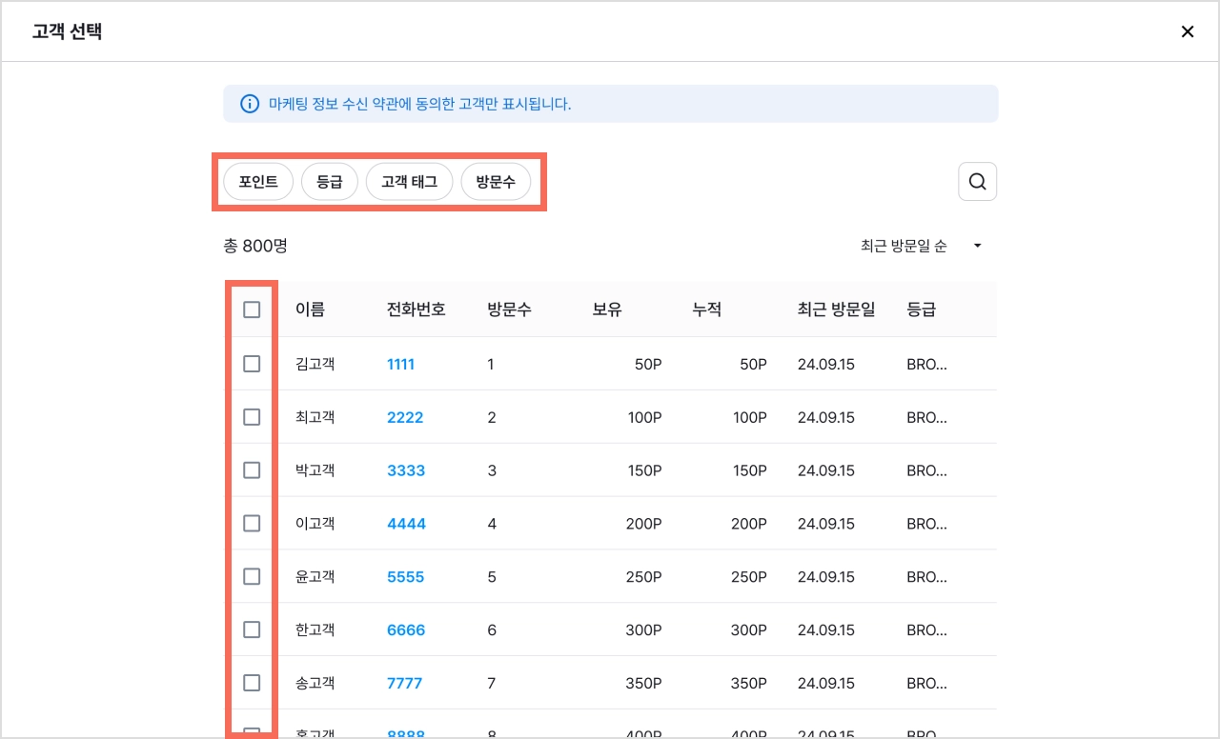Click the 방문수 column header in the table
This screenshot has width=1220, height=739.
[509, 310]
